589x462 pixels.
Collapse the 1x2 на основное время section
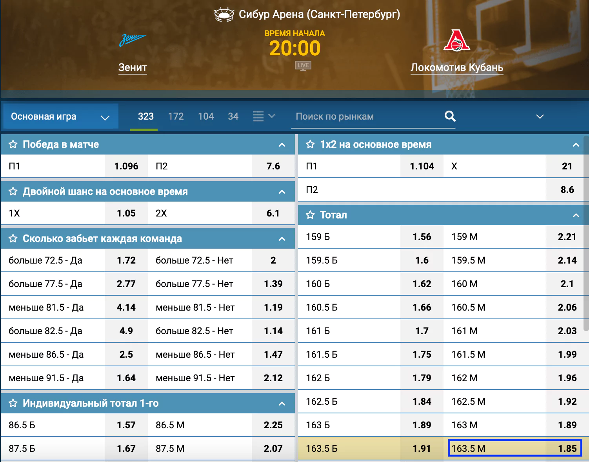[x=576, y=145]
